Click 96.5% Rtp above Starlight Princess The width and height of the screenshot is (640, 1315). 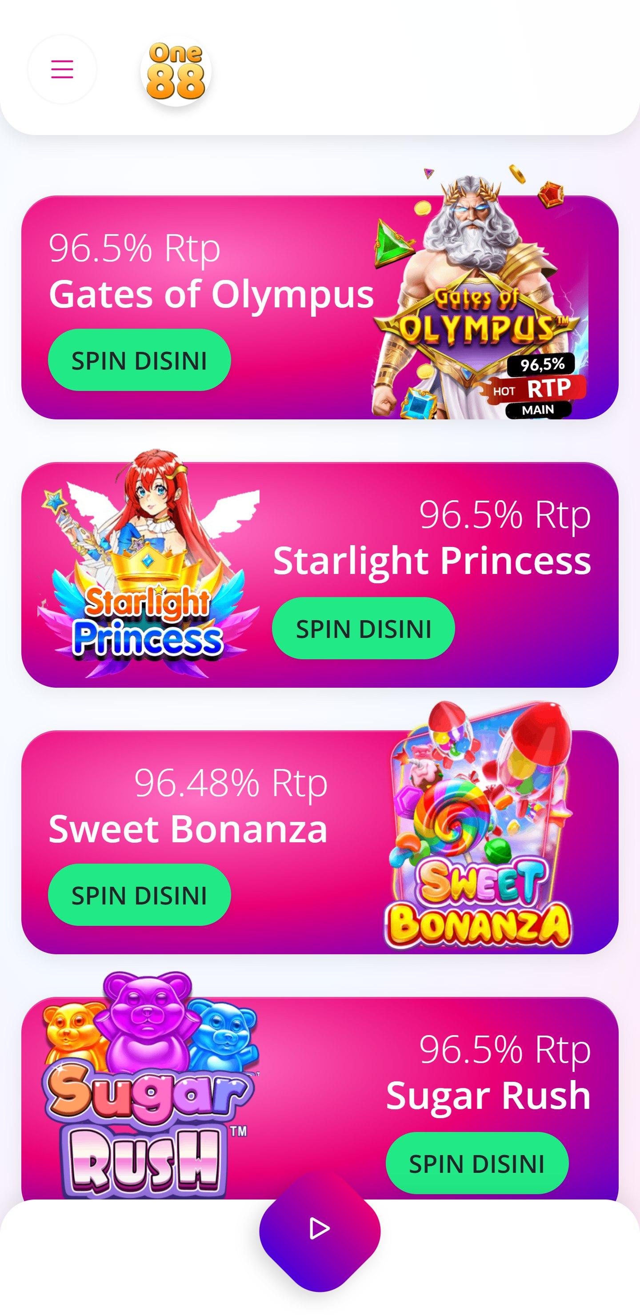point(505,514)
